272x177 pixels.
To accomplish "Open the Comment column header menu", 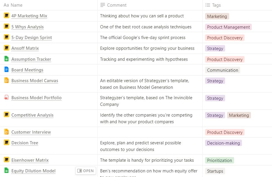I will tap(150, 5).
